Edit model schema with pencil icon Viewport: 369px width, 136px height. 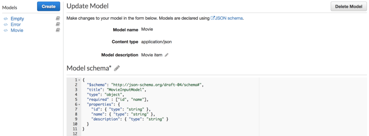pos(117,68)
